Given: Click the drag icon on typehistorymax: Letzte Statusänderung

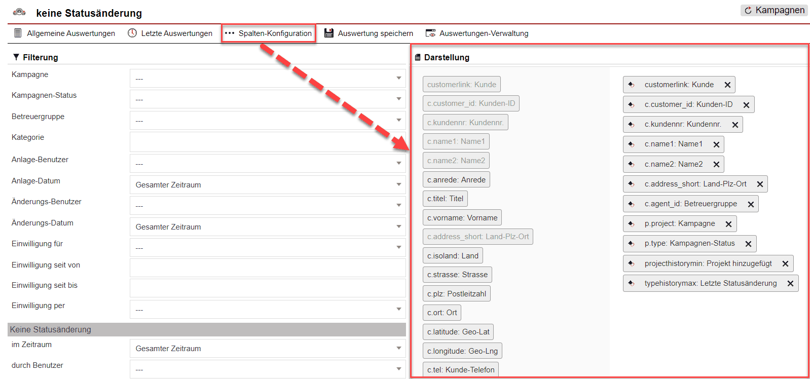Looking at the screenshot, I should (x=632, y=283).
